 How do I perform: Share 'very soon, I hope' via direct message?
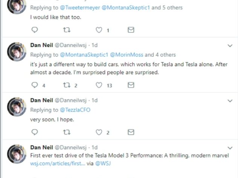(131, 132)
